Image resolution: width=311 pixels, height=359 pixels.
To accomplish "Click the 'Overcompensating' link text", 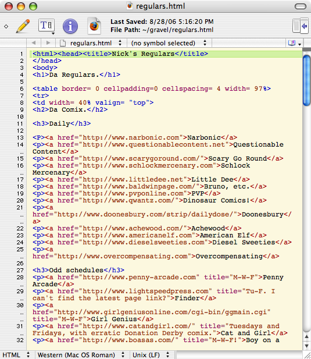I will tap(229, 257).
